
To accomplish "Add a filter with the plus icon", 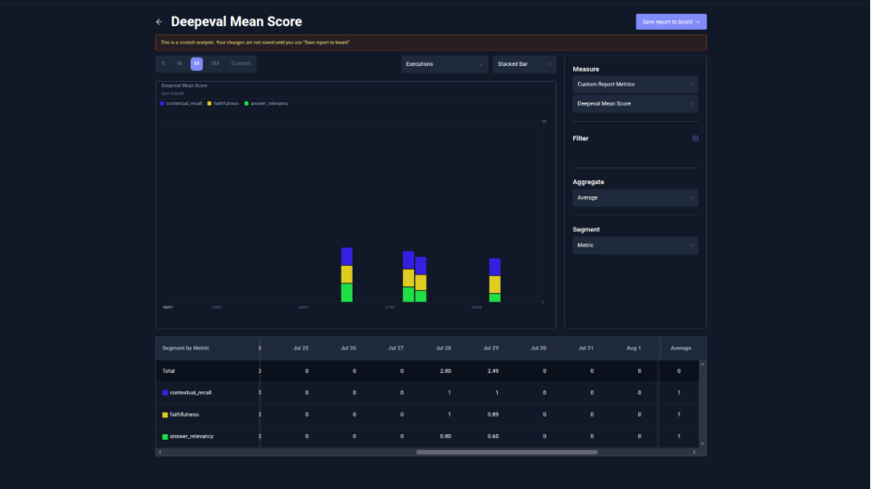I will pos(695,139).
